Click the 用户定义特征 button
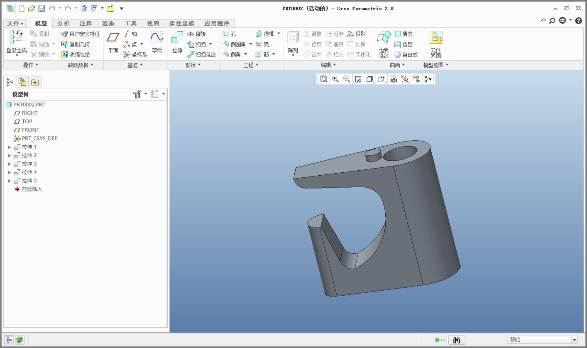 (81, 34)
